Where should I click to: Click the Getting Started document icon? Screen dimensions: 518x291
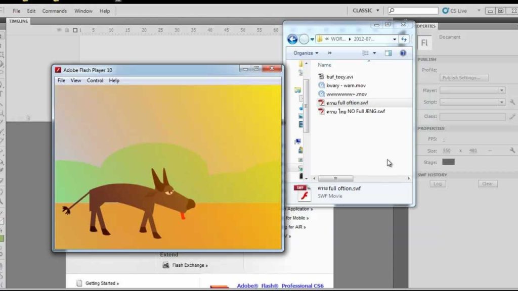coord(79,283)
